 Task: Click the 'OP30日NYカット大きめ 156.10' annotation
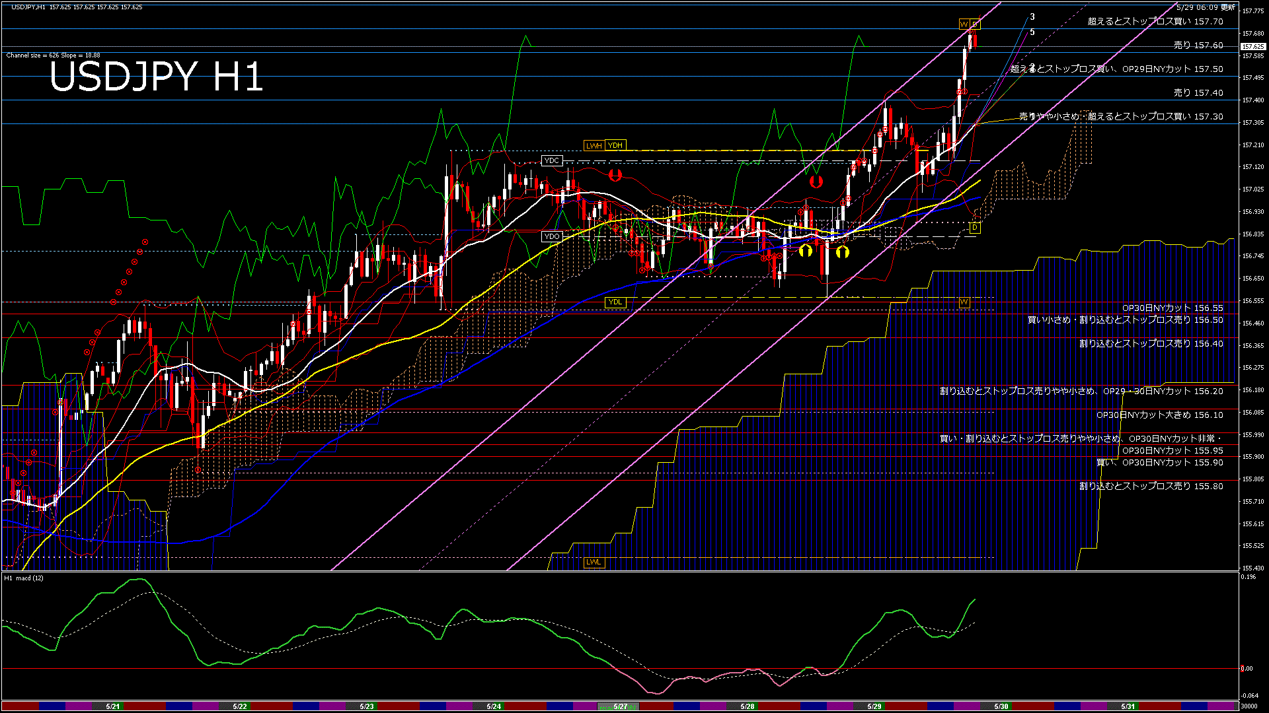[x=1160, y=415]
